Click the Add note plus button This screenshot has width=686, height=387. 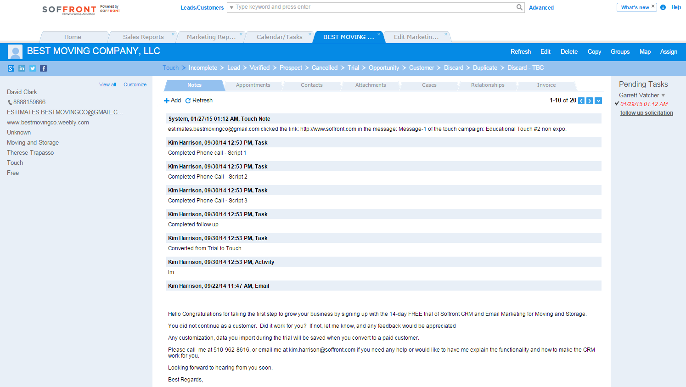point(172,101)
